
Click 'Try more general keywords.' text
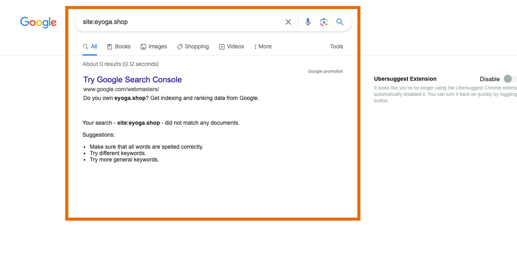tap(124, 159)
